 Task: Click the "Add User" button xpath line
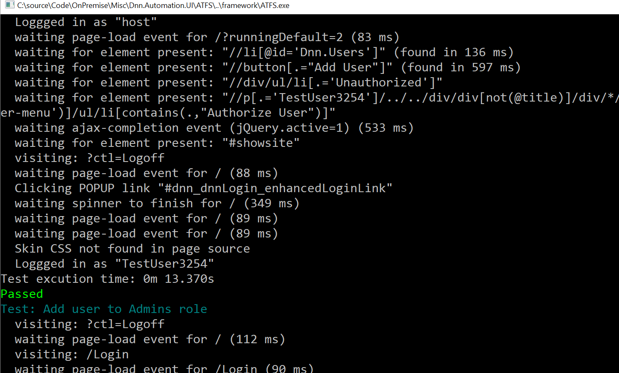[x=268, y=67]
